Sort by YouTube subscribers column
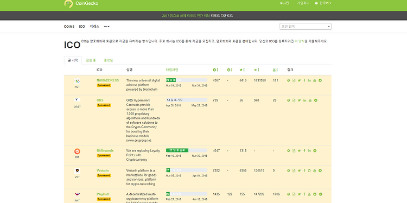 [x=275, y=70]
